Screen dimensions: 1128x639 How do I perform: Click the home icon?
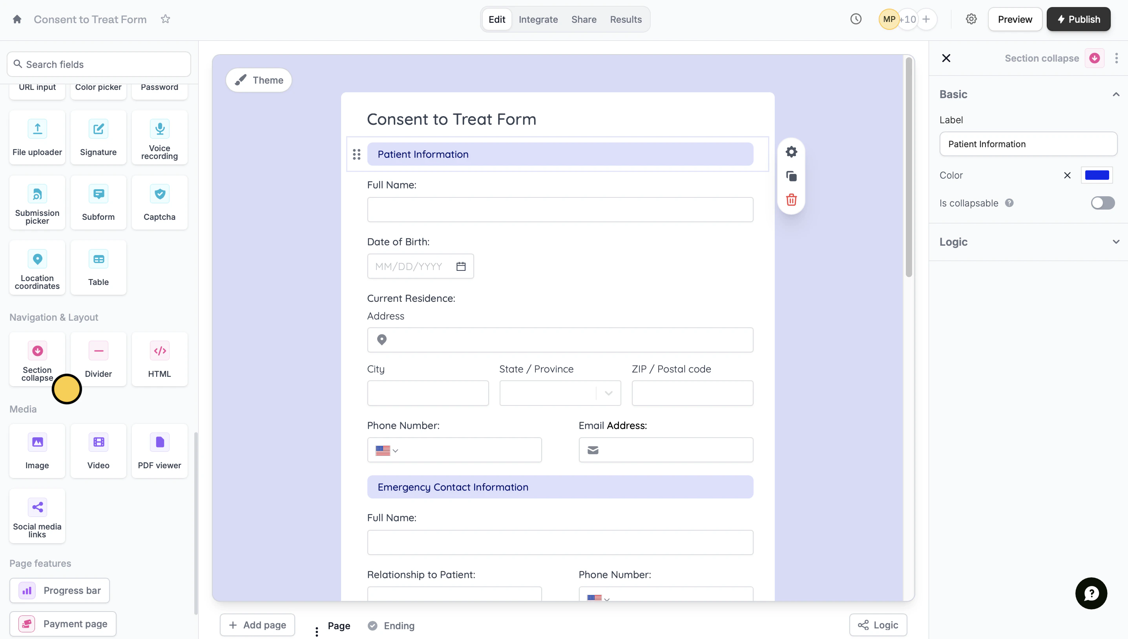(x=17, y=19)
